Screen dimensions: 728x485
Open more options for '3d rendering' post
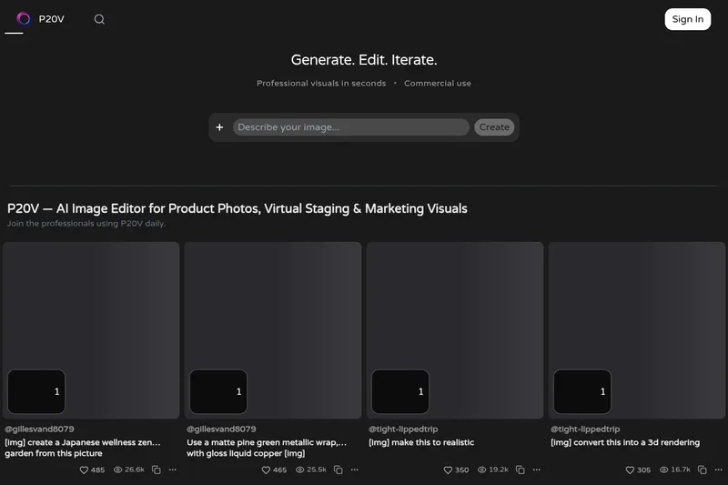[719, 470]
